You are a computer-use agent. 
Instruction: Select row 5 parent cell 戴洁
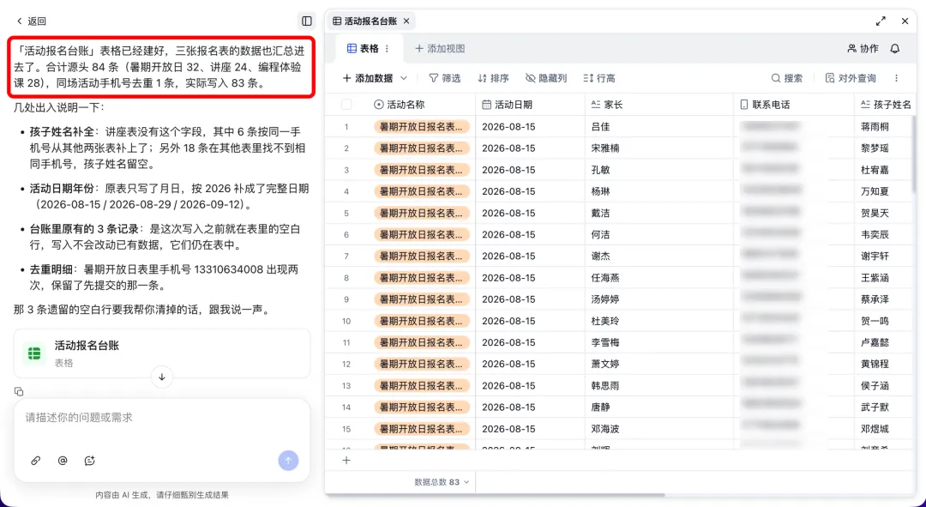click(x=659, y=213)
